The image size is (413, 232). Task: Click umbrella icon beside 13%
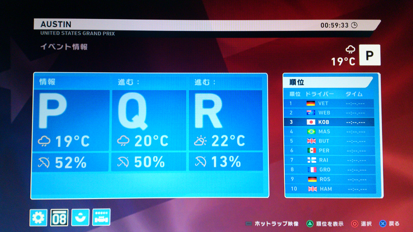(x=200, y=162)
